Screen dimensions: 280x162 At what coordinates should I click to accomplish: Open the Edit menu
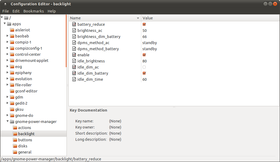coord(16,11)
